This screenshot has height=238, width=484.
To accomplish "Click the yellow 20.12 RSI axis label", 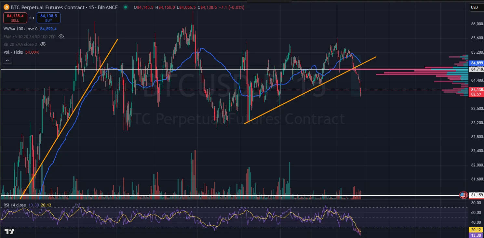I will pyautogui.click(x=476, y=230).
